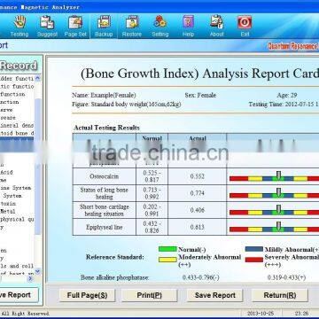Click 'Bone alkaline phosphatase:' label
Image resolution: width=319 pixels, height=319 pixels.
pos(115,277)
